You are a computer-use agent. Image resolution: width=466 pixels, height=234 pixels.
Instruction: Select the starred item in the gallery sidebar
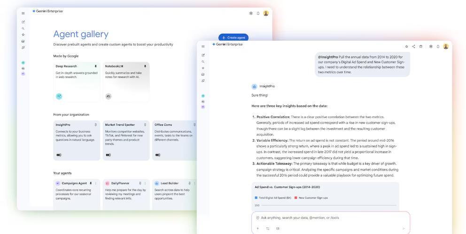[23, 35]
